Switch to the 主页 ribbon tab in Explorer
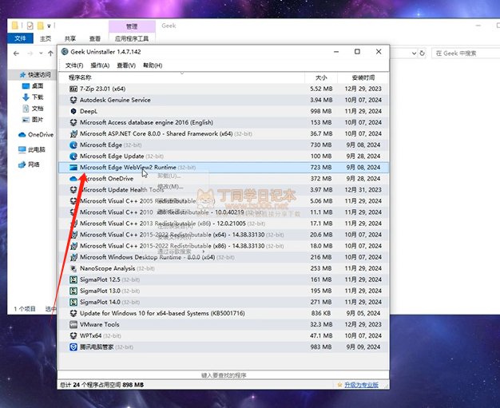Image resolution: width=500 pixels, height=408 pixels. pos(46,38)
